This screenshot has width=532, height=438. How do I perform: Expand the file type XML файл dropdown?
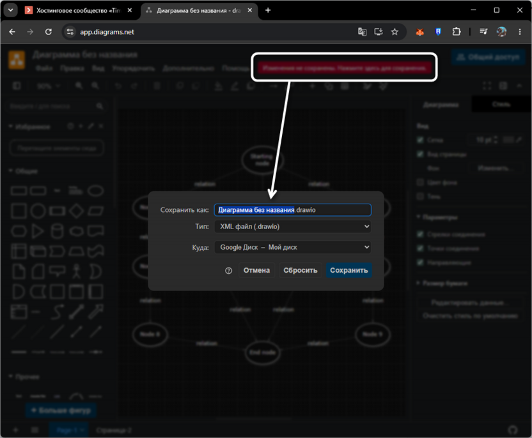pyautogui.click(x=293, y=227)
